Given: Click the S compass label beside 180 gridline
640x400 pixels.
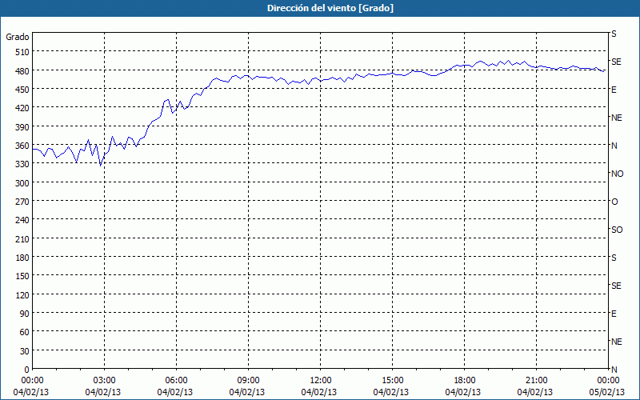Looking at the screenshot, I should click(x=614, y=258).
